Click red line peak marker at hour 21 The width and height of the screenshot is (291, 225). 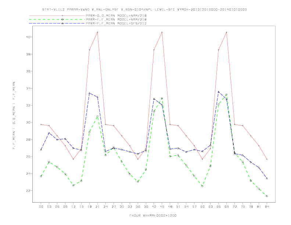[97, 32]
